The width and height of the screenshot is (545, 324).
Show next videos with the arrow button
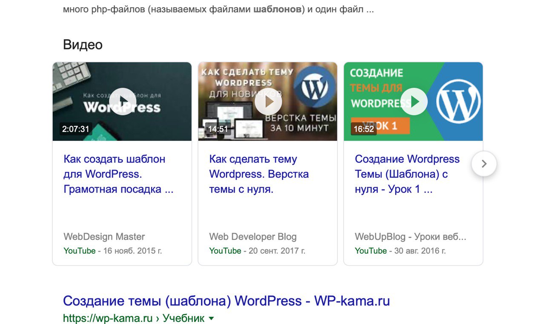[x=484, y=163]
